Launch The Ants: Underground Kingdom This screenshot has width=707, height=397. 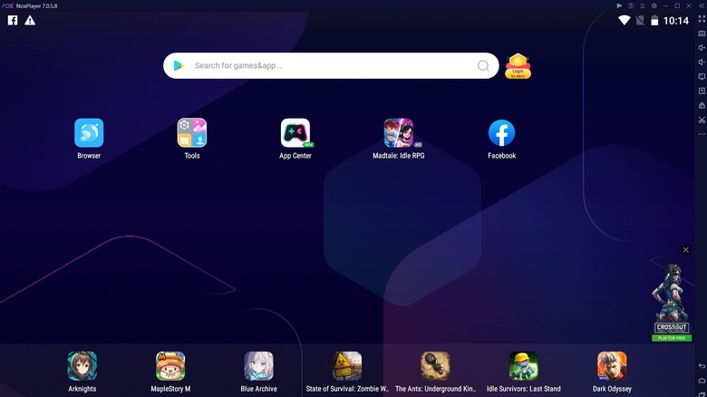[435, 366]
